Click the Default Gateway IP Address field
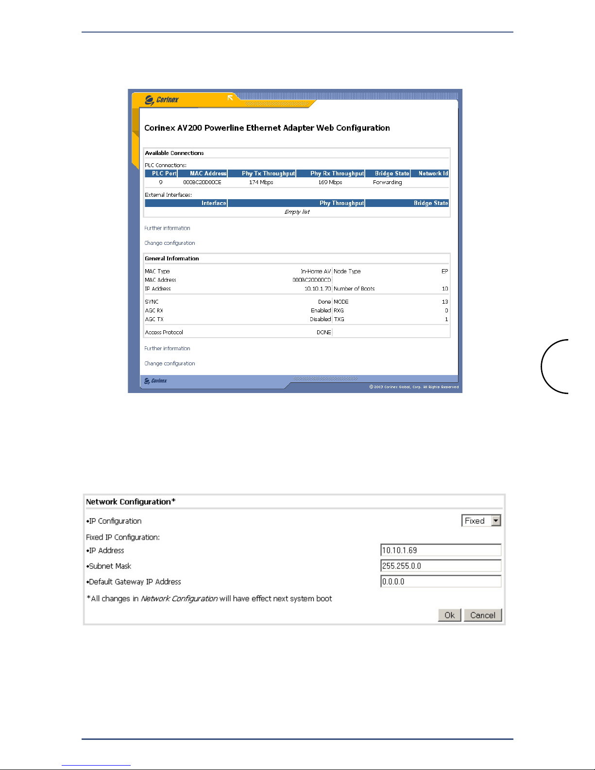 click(x=440, y=582)
